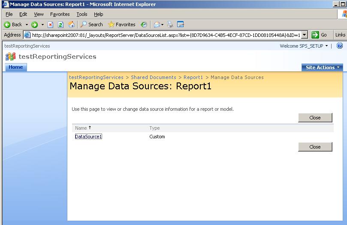The width and height of the screenshot is (347, 225).
Task: Click the History icon
Action: pos(144,24)
